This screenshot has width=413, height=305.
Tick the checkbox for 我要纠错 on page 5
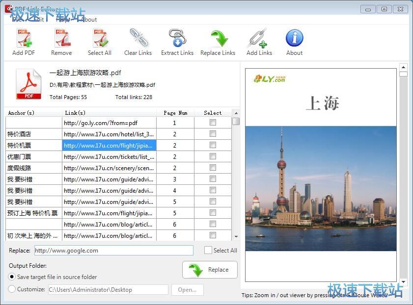click(x=213, y=202)
